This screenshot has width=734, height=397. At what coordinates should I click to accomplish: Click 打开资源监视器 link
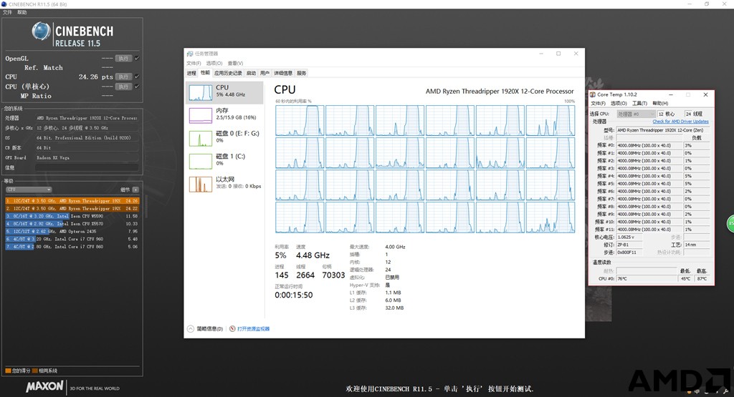pyautogui.click(x=253, y=329)
